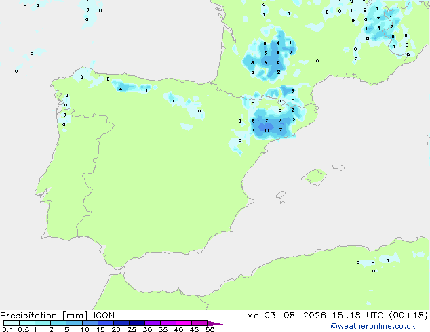Select the 10 mm blue legend swatch
This screenshot has height=332, width=430.
90,323
